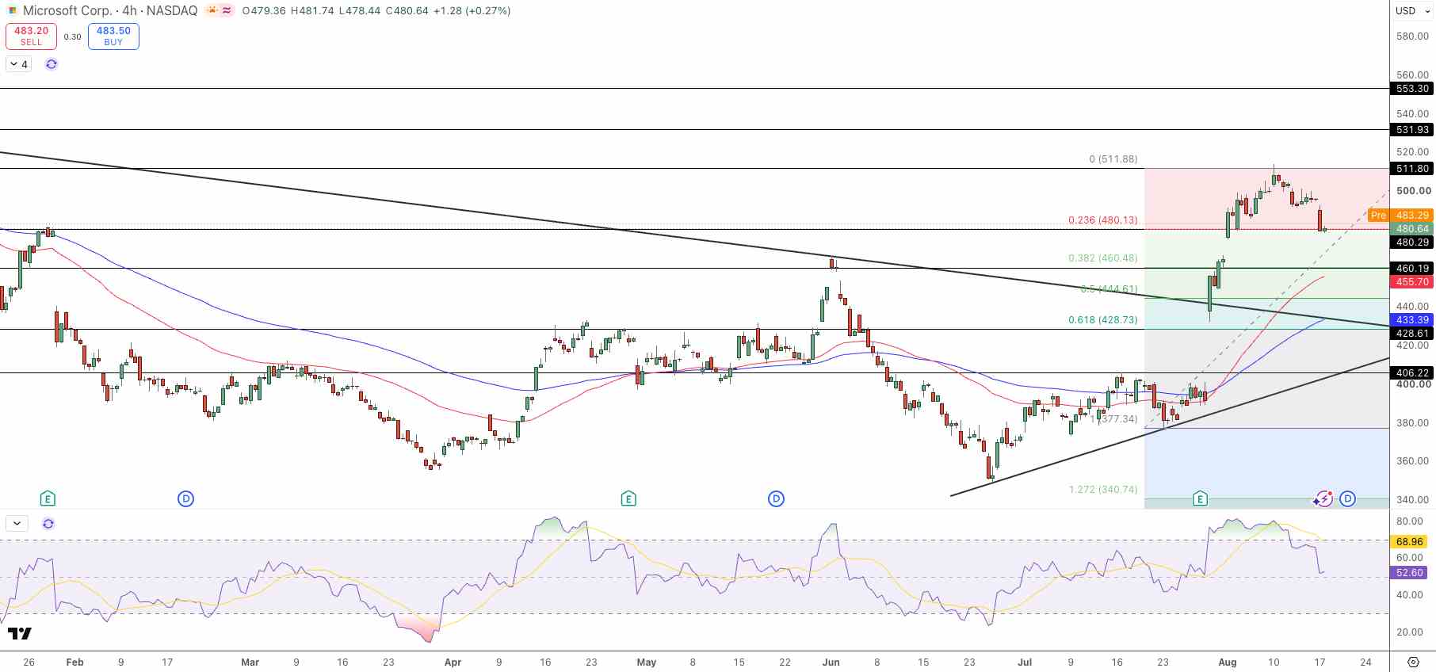Click the 580.00 price scale label
The height and width of the screenshot is (672, 1436).
tap(1412, 36)
